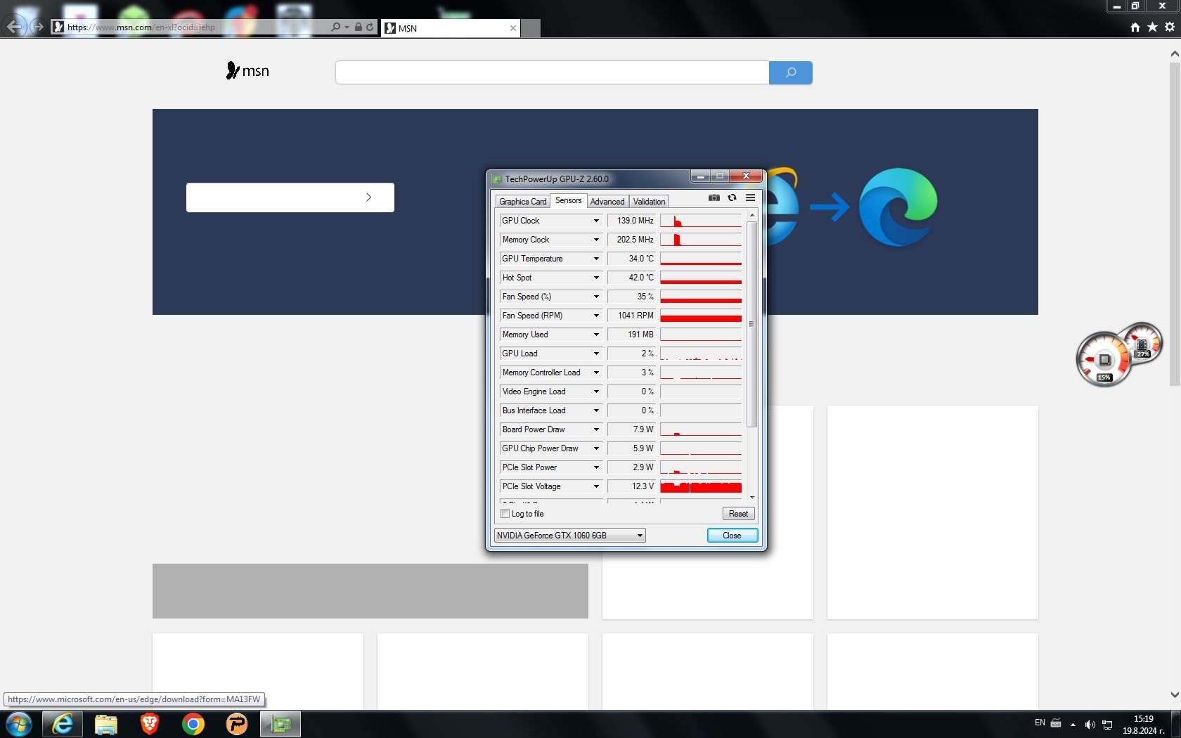Viewport: 1181px width, 738px height.
Task: Open the GPU-Z hamburger menu icon
Action: 750,198
